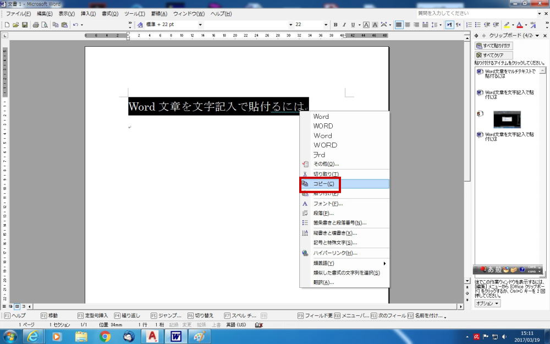Switch to web layout view

coord(11,307)
